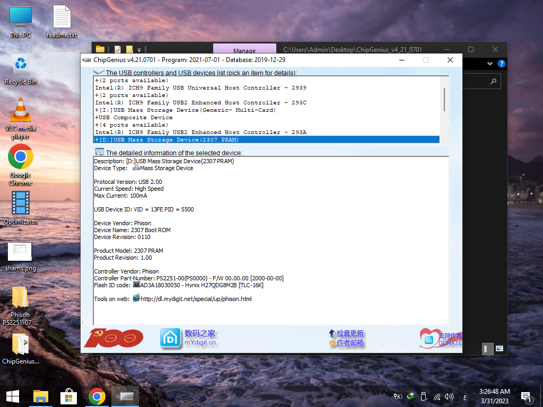This screenshot has height=407, width=543.
Task: Open the This PC desktop icon
Action: (x=21, y=21)
